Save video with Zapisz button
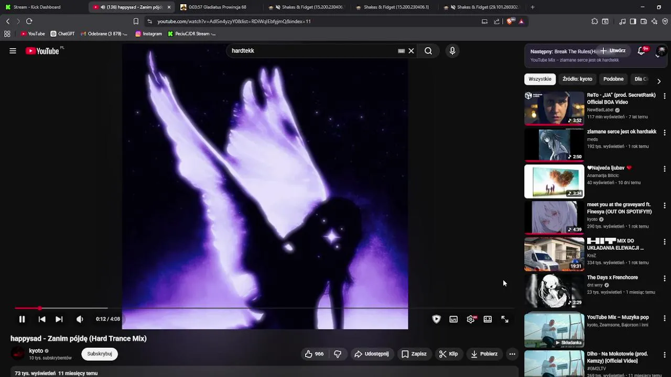The width and height of the screenshot is (671, 377). [x=414, y=354]
